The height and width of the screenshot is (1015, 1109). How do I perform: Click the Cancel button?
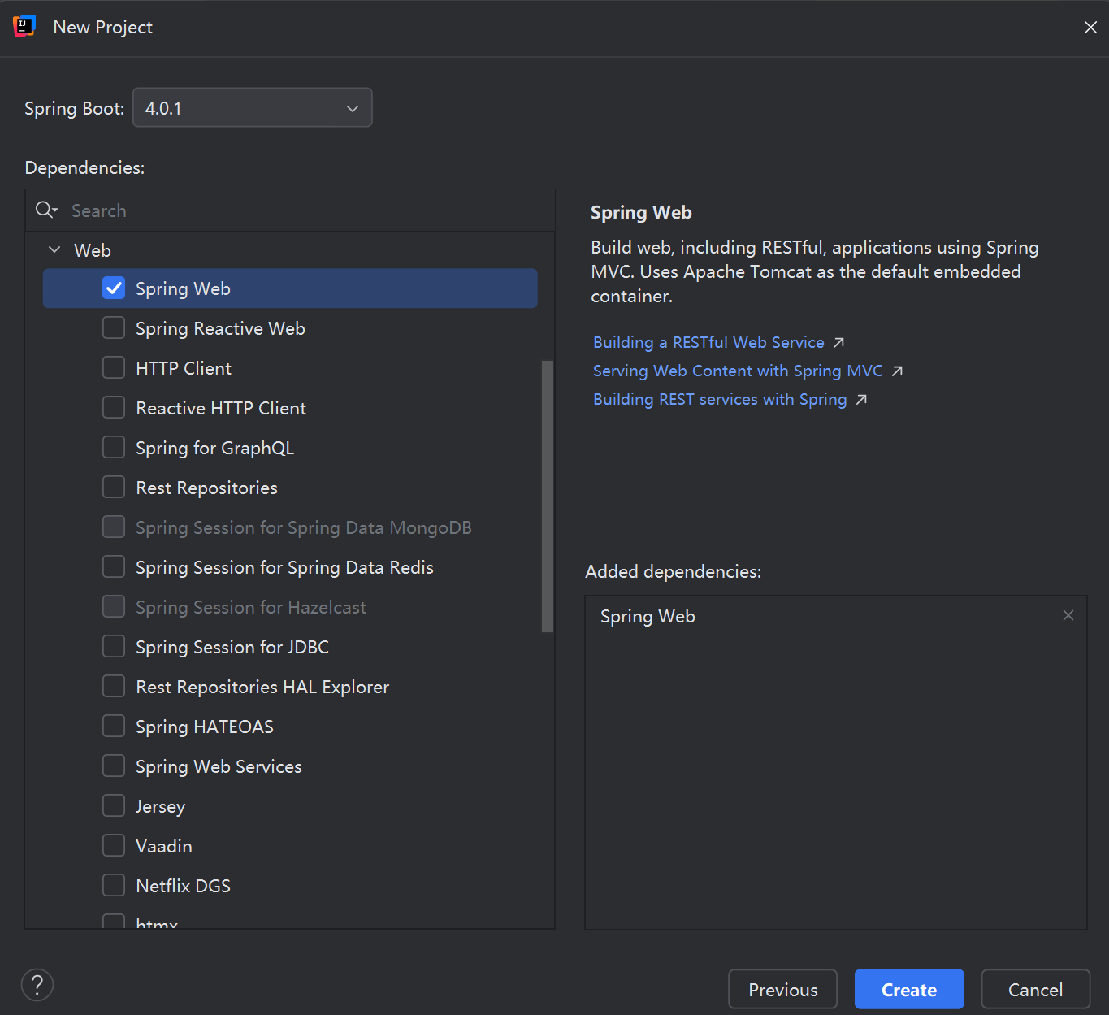click(1035, 990)
